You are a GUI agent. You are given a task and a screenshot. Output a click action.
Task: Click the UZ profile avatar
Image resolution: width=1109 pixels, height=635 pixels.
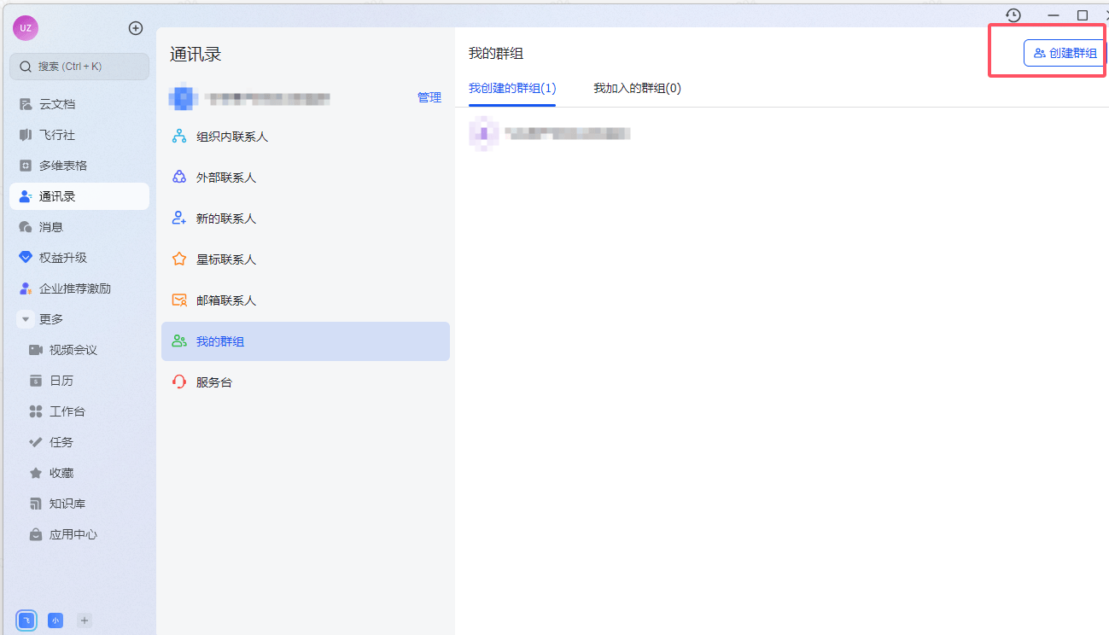(x=26, y=28)
